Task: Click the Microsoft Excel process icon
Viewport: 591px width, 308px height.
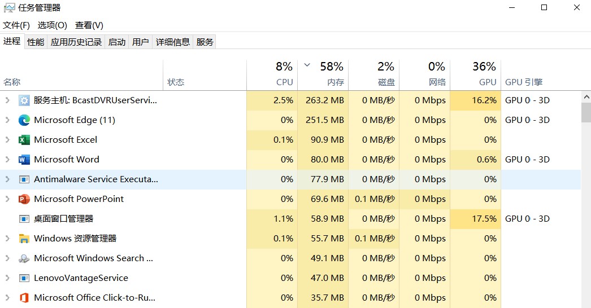Action: 24,140
